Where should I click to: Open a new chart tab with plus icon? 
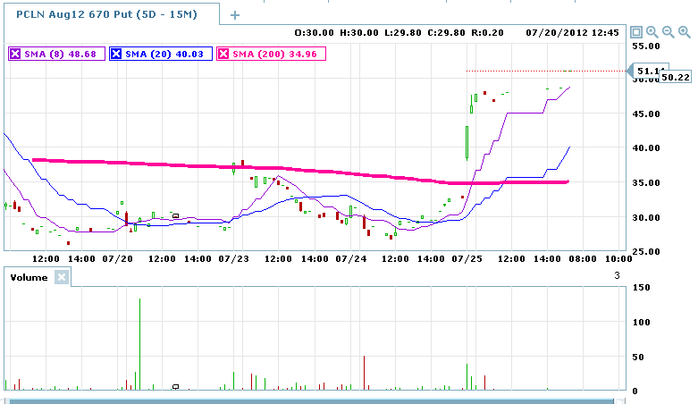click(235, 15)
